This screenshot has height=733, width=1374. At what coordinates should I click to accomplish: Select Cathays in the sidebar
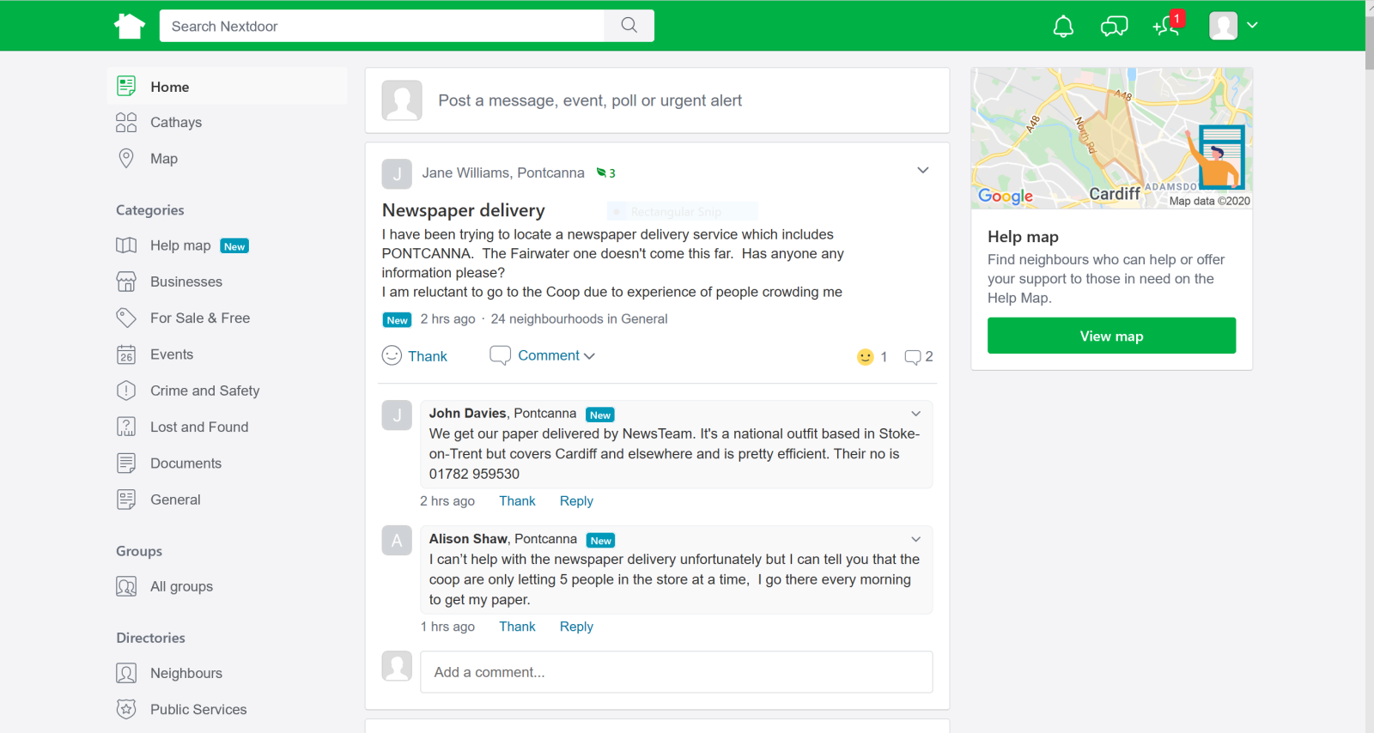176,123
